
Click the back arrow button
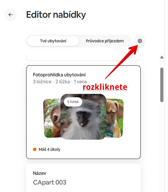(11, 15)
